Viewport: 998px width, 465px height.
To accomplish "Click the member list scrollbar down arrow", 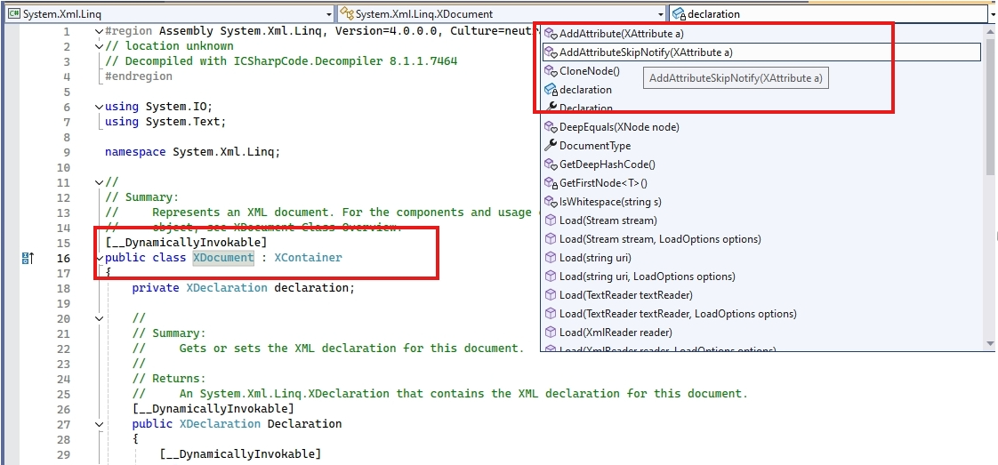I will tap(989, 344).
